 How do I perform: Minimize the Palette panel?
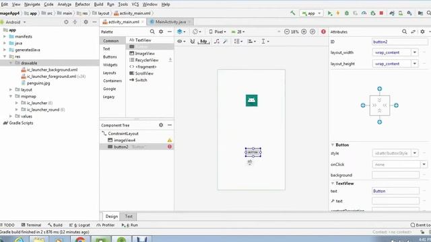point(170,32)
